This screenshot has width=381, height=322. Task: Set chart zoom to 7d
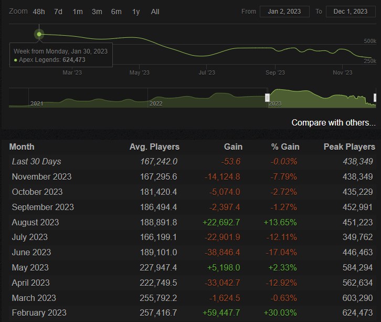pos(58,12)
